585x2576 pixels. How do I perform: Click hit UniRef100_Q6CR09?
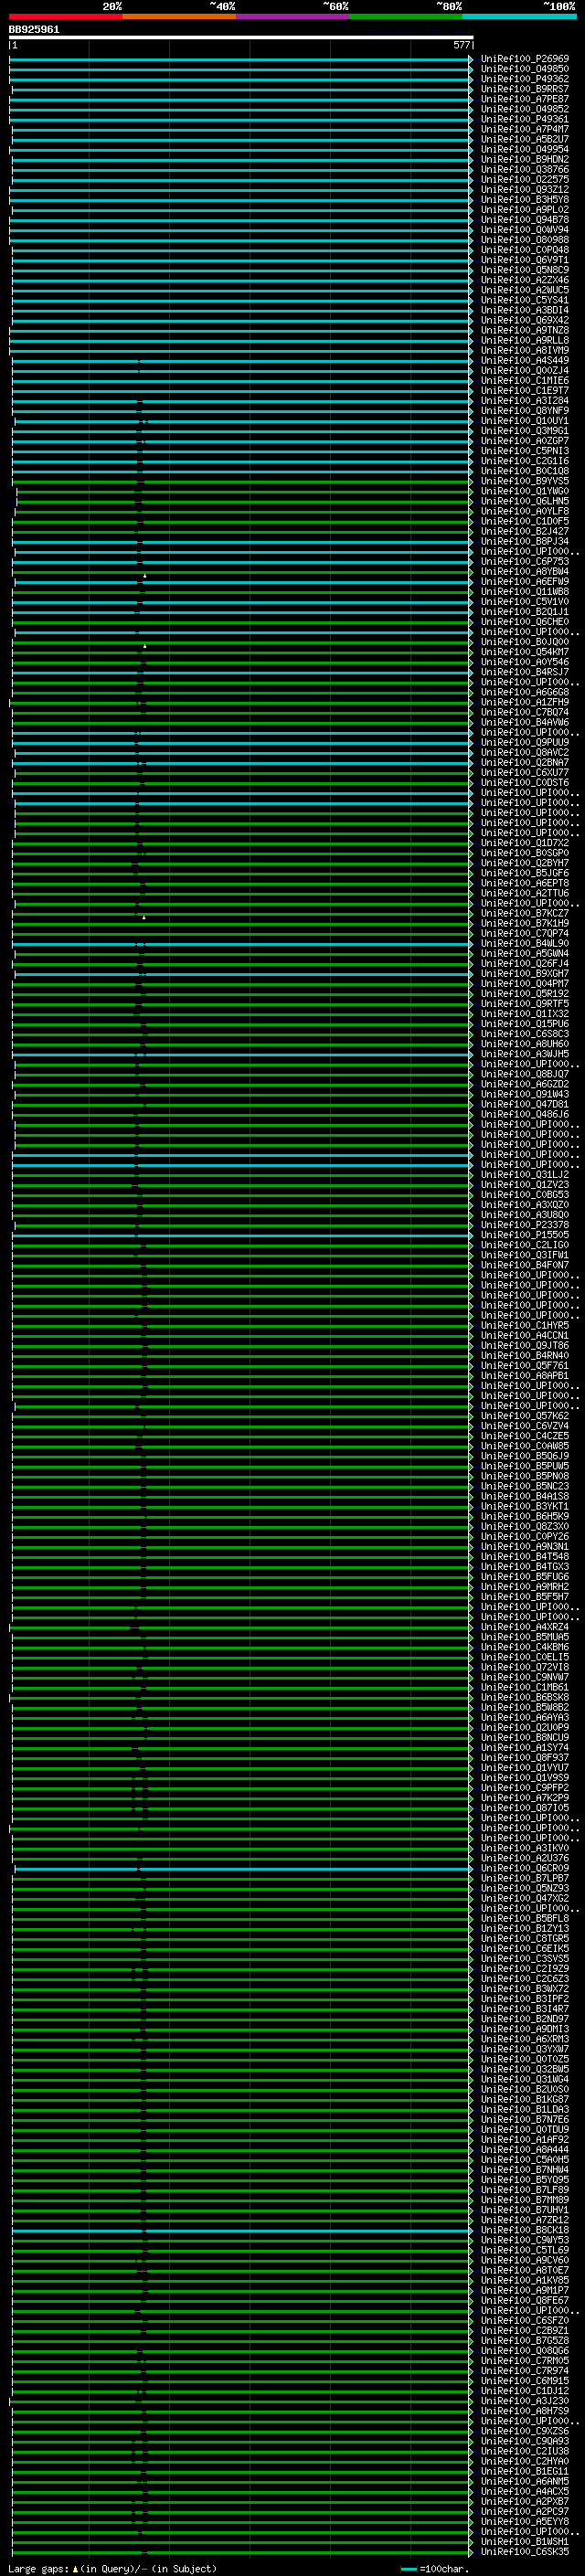[525, 1868]
